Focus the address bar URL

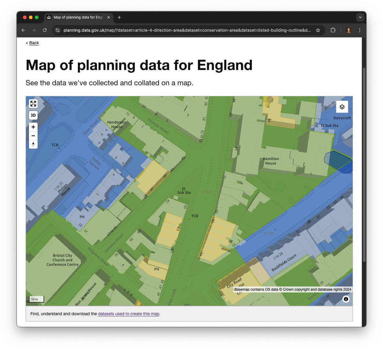(187, 30)
